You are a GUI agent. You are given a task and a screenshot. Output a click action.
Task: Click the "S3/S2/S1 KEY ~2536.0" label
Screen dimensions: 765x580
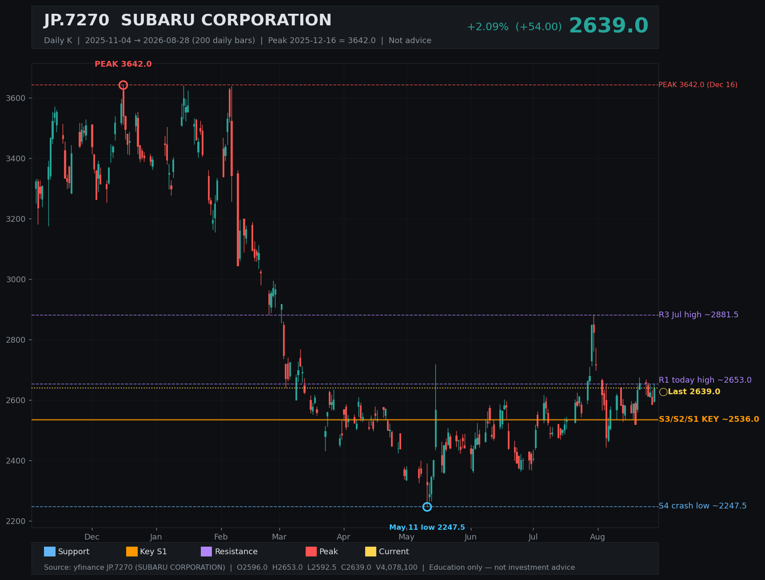[709, 419]
